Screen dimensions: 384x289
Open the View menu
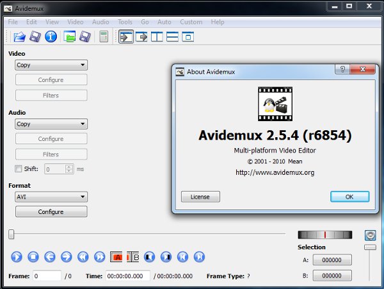pos(52,22)
